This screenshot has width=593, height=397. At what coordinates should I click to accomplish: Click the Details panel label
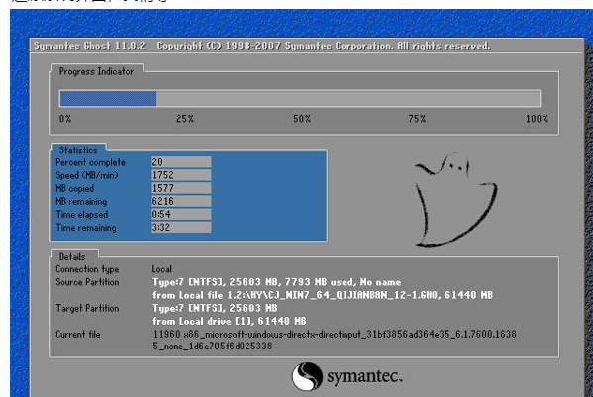[x=72, y=257]
